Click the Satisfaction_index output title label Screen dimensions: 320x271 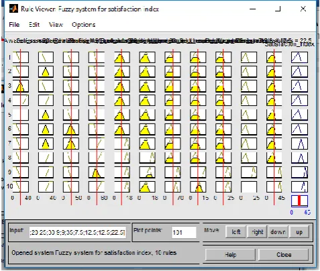point(290,44)
